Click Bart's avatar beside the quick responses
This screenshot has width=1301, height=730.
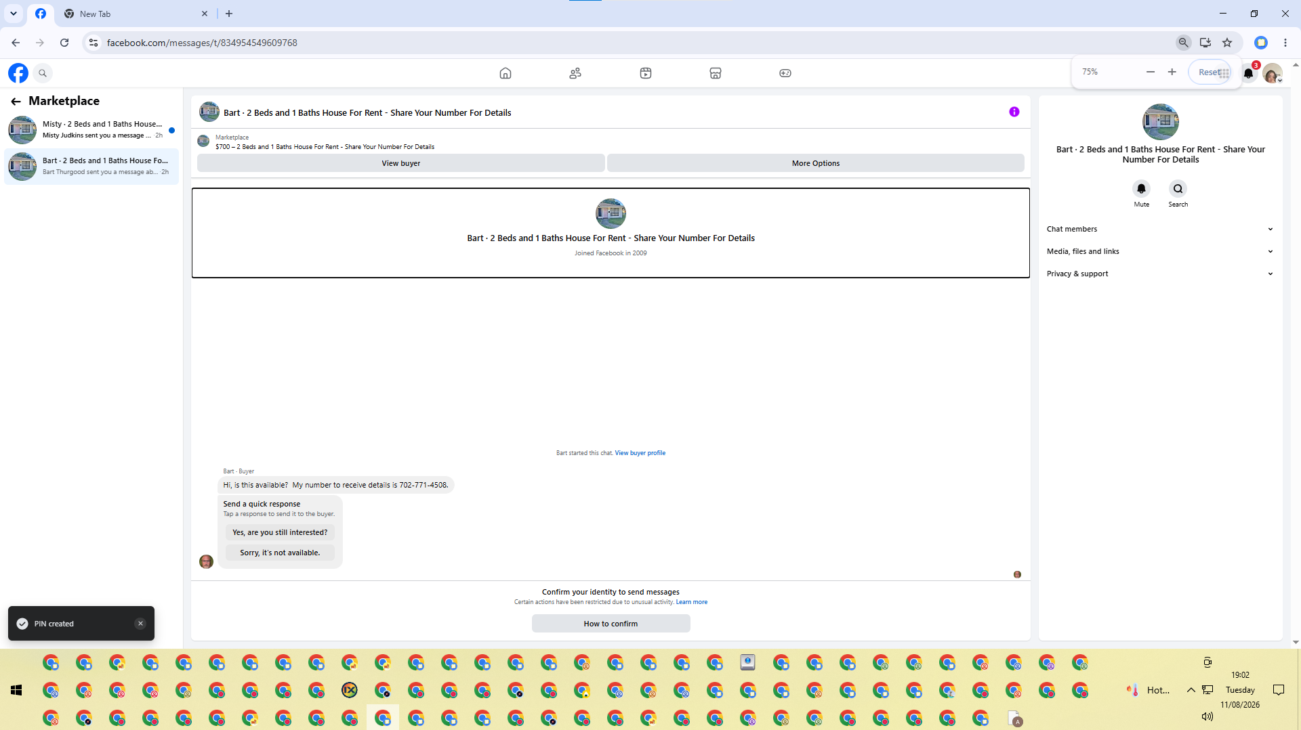[207, 561]
